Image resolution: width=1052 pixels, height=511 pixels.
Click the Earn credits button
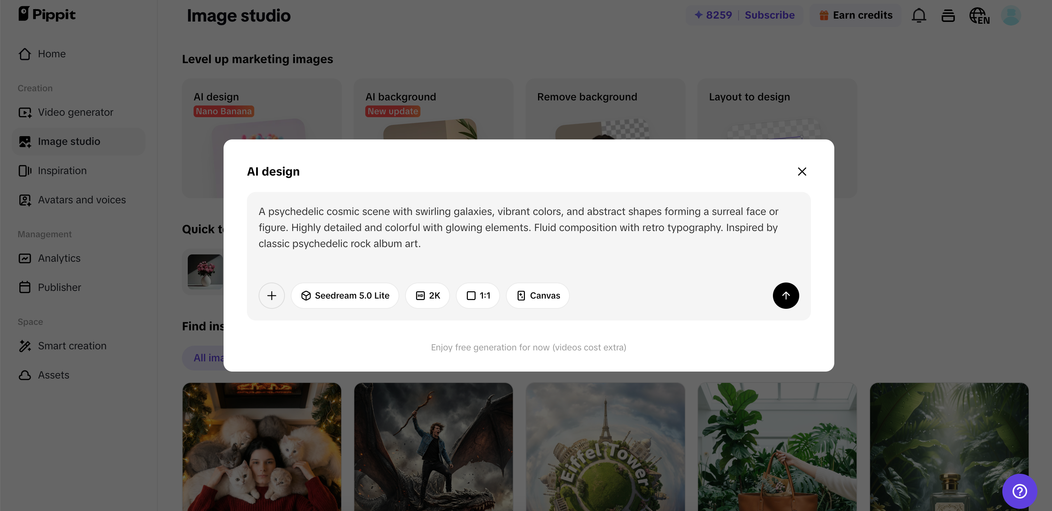[x=855, y=15]
